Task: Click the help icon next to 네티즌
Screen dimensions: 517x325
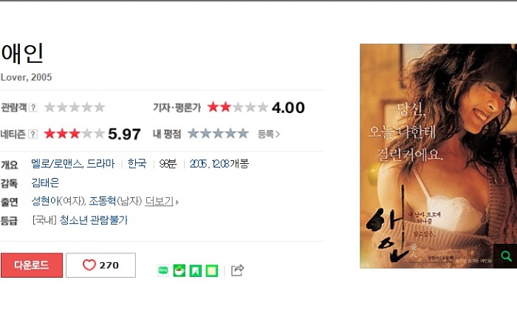Action: coord(32,134)
